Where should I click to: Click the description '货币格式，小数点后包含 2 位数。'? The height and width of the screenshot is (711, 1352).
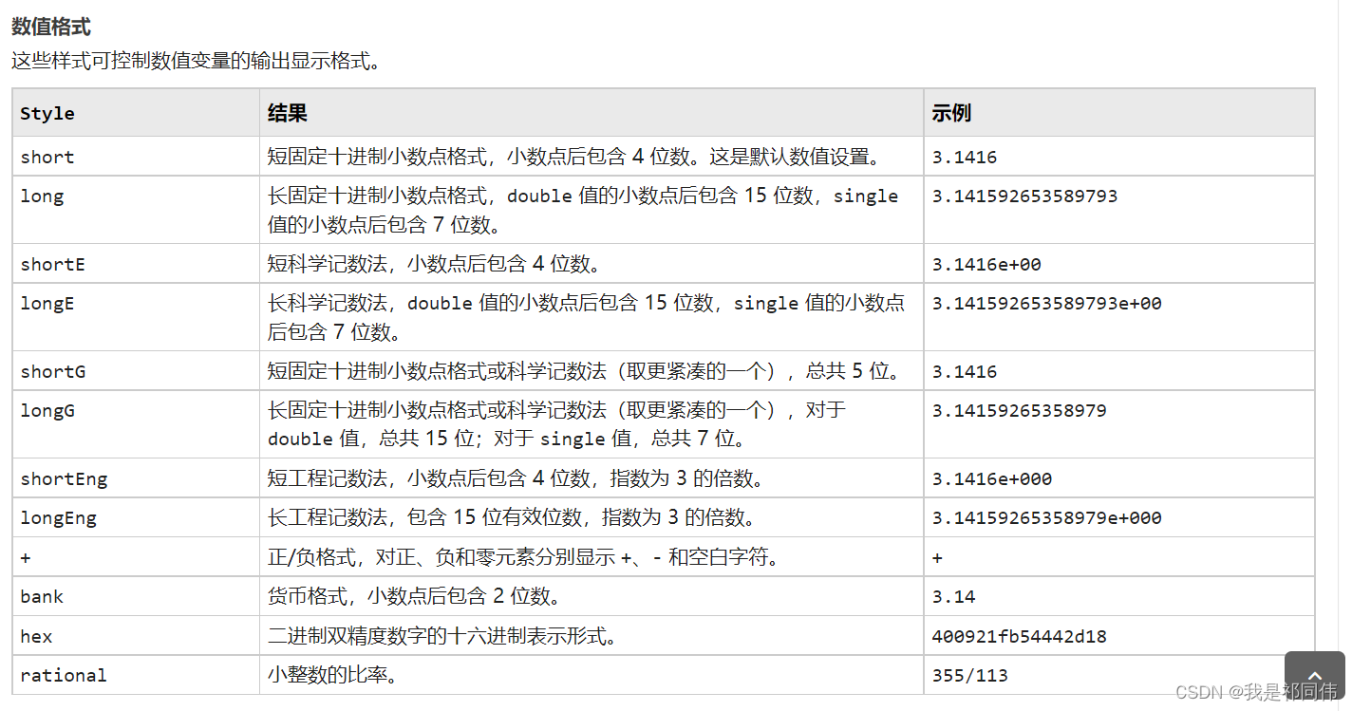click(415, 596)
